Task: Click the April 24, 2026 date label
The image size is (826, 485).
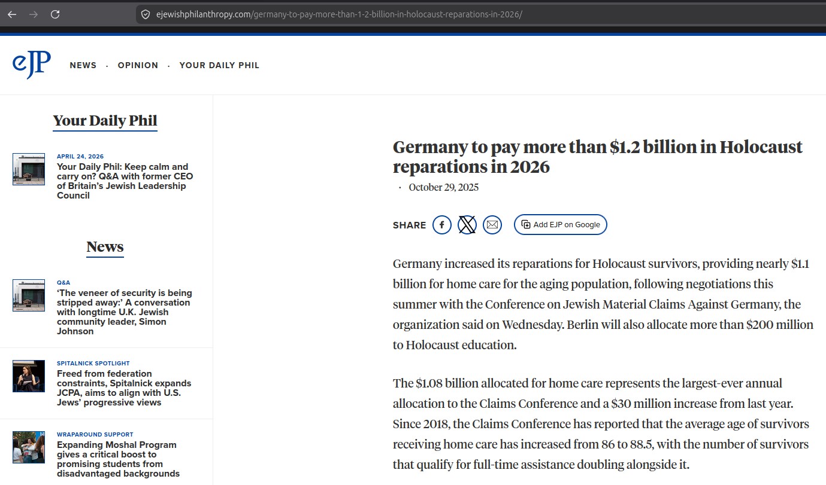Action: [x=80, y=156]
